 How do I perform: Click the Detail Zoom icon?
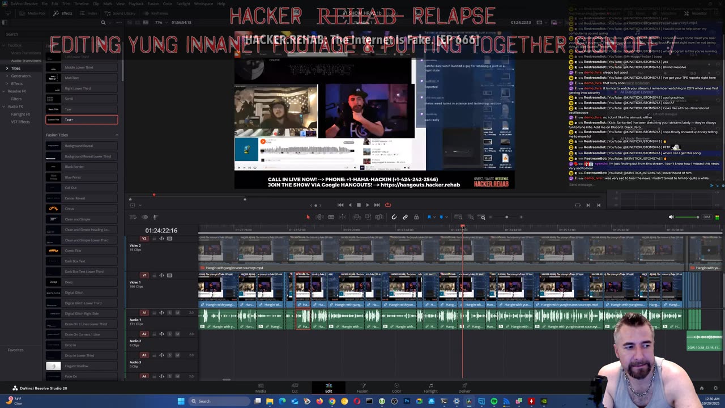471,217
